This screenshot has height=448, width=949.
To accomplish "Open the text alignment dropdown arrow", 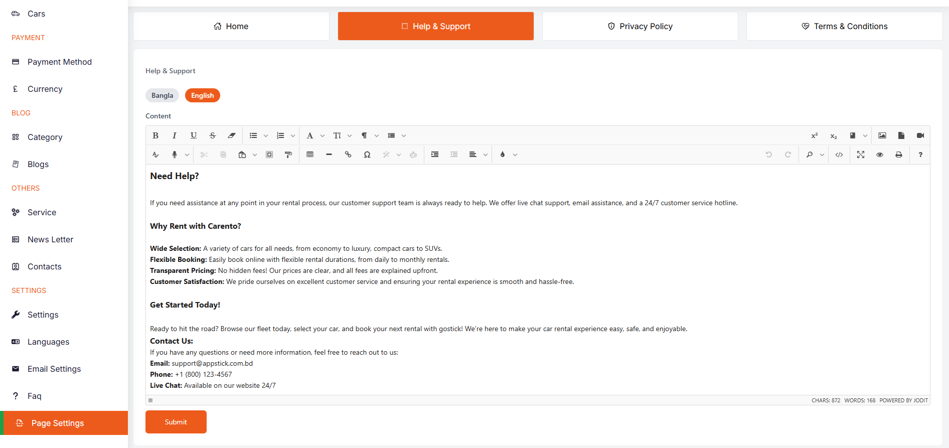I will point(486,155).
